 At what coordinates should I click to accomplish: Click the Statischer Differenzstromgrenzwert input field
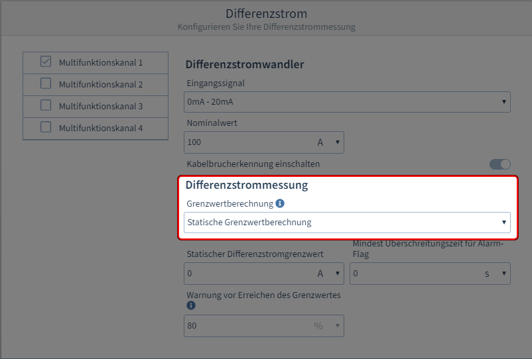[245, 274]
